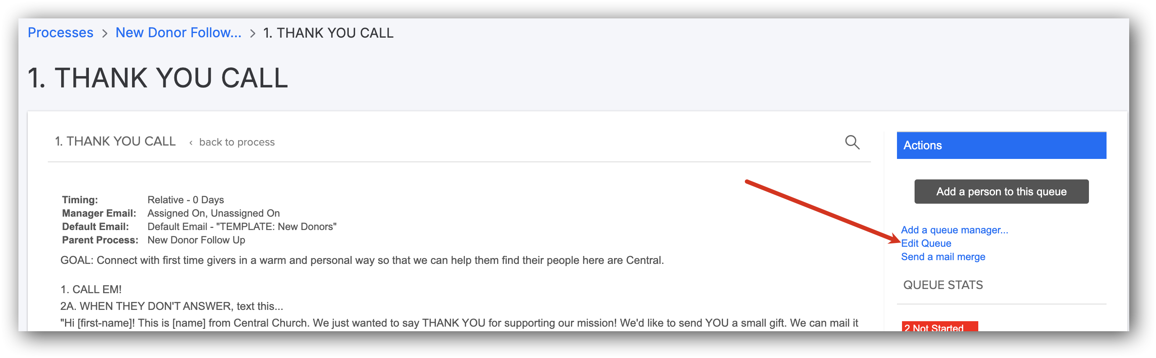The height and width of the screenshot is (358, 1156).
Task: Go to the Processes breadcrumb link
Action: [61, 33]
